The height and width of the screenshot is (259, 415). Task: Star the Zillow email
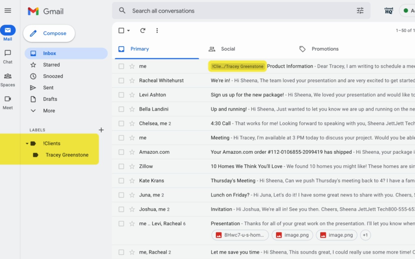click(x=132, y=166)
